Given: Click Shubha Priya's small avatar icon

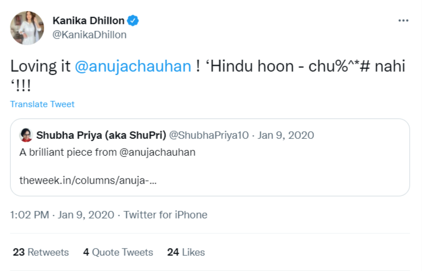Looking at the screenshot, I should [x=26, y=135].
